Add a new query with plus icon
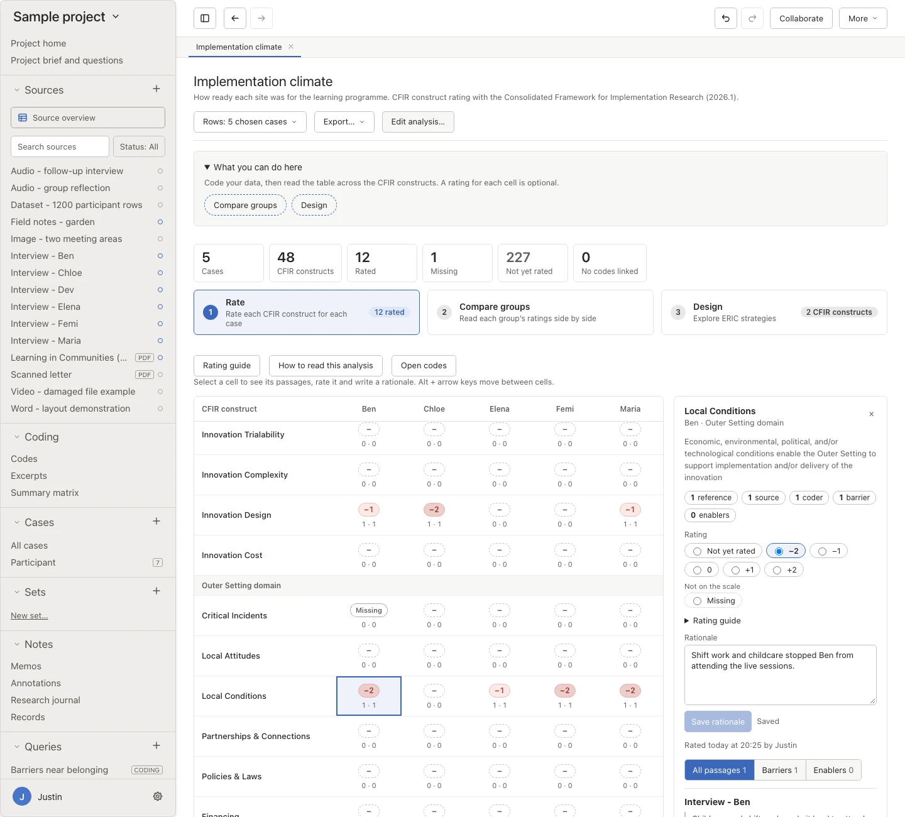This screenshot has width=905, height=817. point(156,746)
